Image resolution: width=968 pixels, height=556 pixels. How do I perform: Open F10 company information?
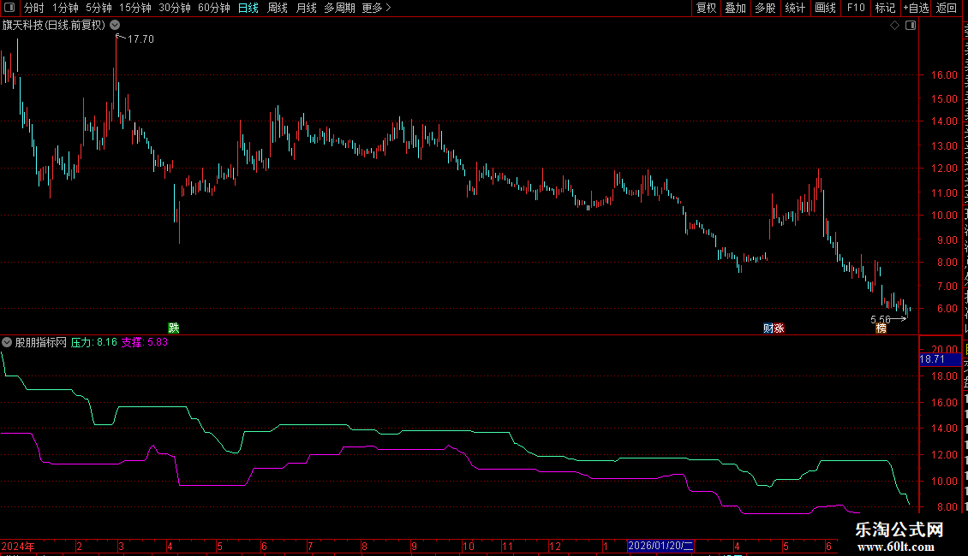point(856,8)
